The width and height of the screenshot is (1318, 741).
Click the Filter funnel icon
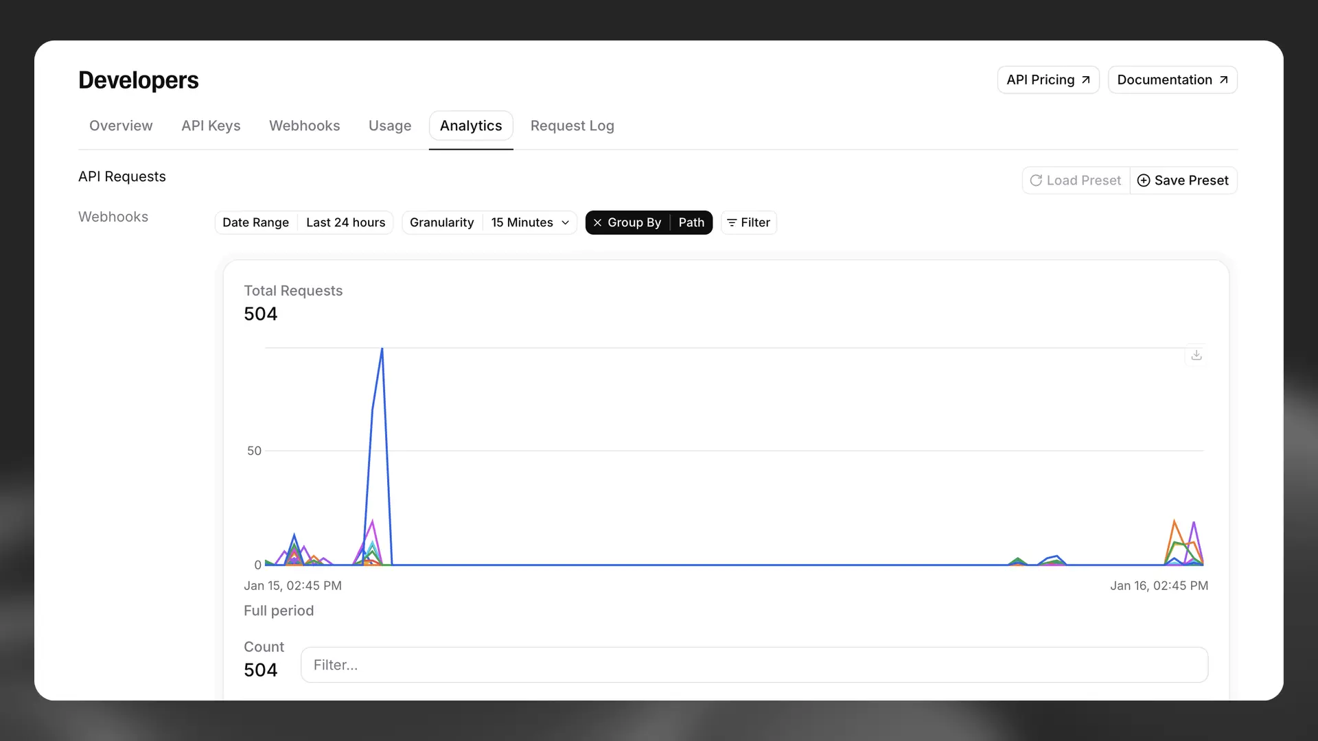tap(732, 222)
